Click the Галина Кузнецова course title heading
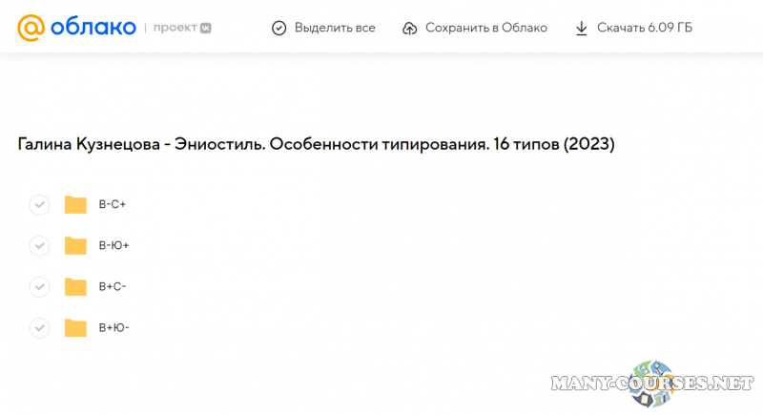 tap(316, 144)
